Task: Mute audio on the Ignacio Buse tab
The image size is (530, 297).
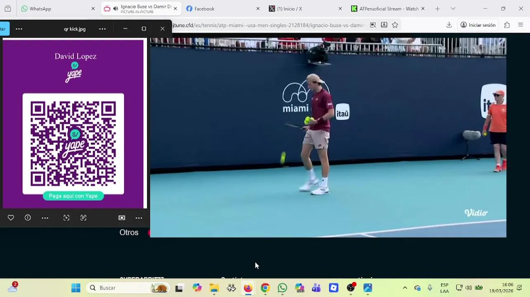Action: point(116,9)
